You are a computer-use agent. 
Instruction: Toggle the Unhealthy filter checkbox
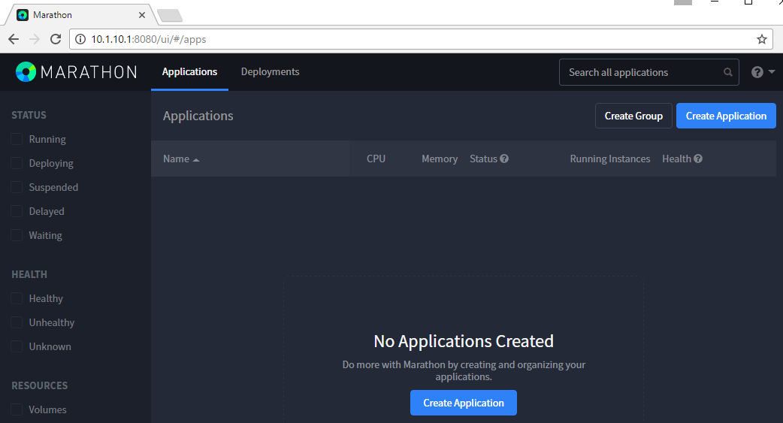17,322
